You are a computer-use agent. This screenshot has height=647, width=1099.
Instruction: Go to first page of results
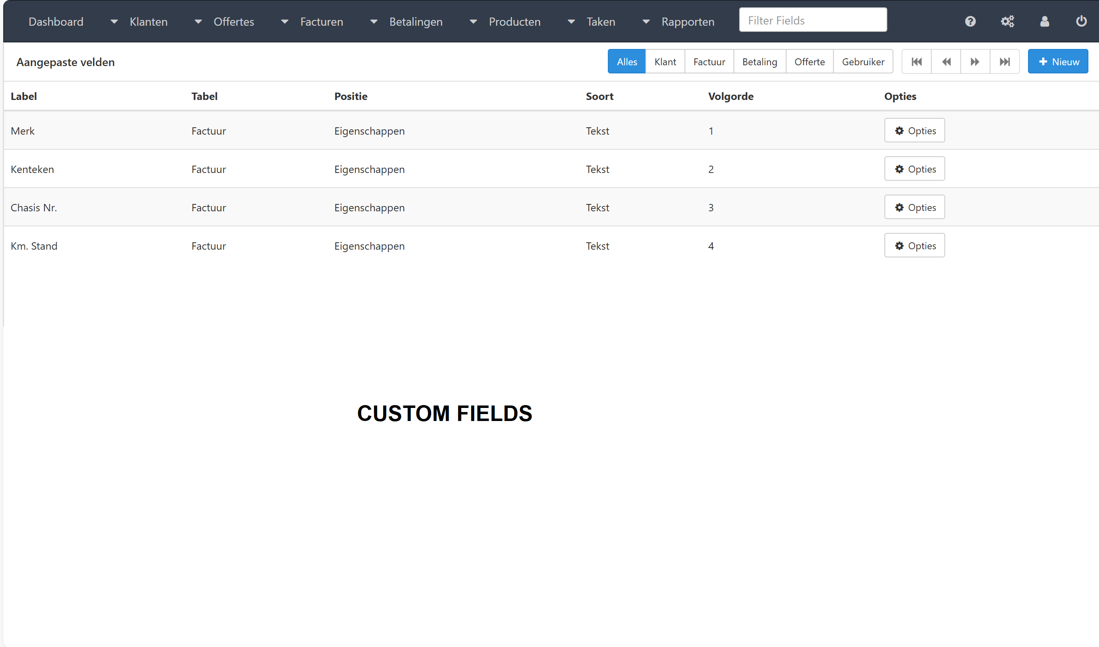(916, 62)
